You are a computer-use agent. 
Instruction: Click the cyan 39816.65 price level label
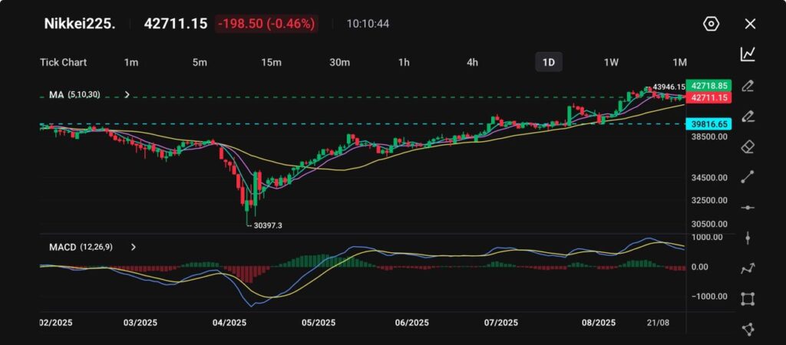point(709,123)
